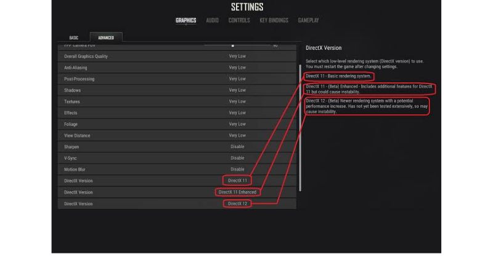This screenshot has height=258, width=493.
Task: Go to the Gameplay tab
Action: tap(308, 20)
